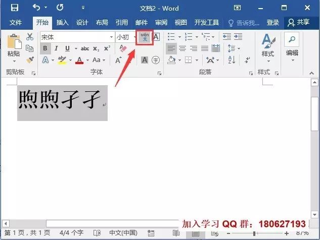Apply center alignment to the paragraph
The height and width of the screenshot is (240, 320).
pyautogui.click(x=182, y=48)
